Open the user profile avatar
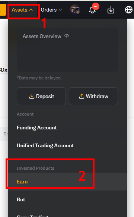The height and width of the screenshot is (217, 134). [75, 10]
